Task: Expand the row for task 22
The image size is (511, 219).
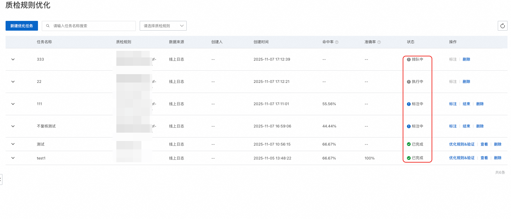Action: coord(13,82)
